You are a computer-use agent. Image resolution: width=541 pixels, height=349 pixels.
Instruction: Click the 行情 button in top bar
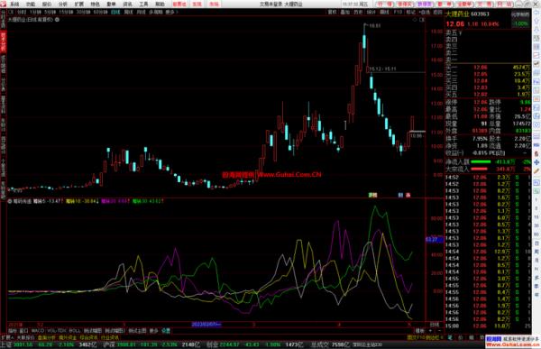point(385,5)
